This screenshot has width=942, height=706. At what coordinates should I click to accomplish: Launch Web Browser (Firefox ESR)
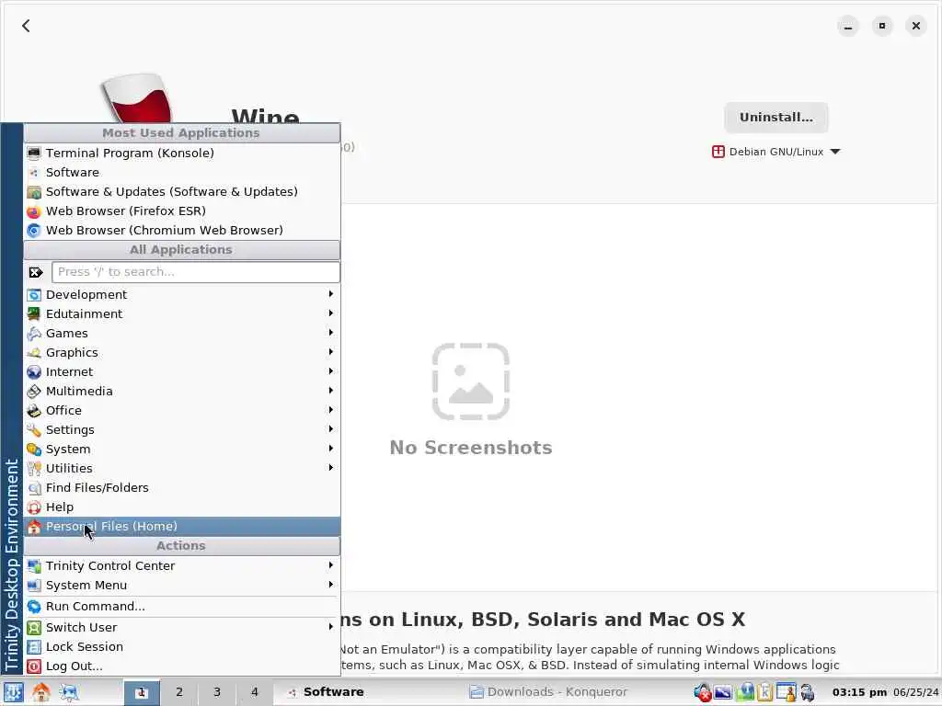click(181, 211)
